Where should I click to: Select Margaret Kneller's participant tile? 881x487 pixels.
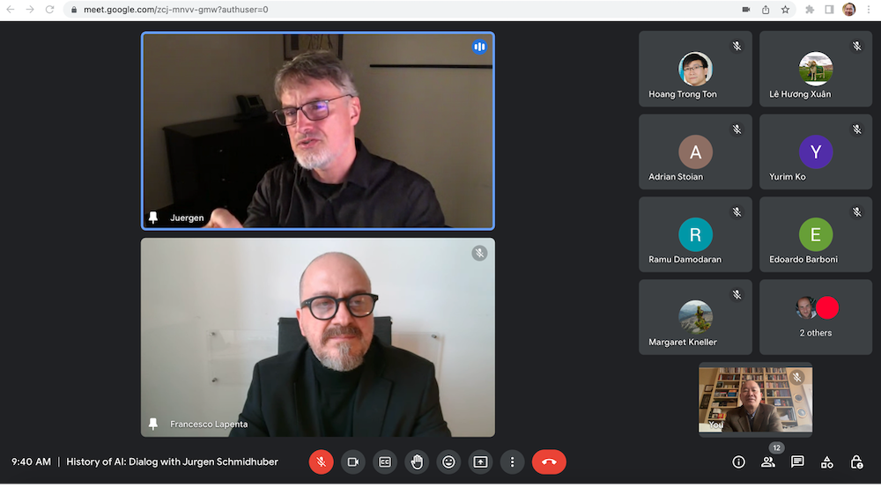coord(695,317)
